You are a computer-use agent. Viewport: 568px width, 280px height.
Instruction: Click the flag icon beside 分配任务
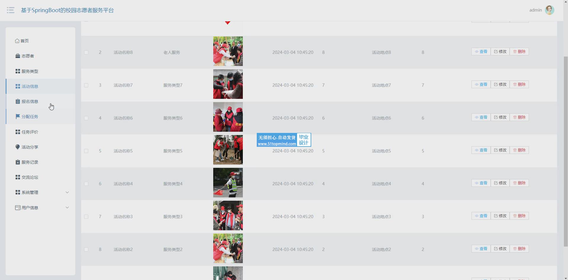point(18,116)
